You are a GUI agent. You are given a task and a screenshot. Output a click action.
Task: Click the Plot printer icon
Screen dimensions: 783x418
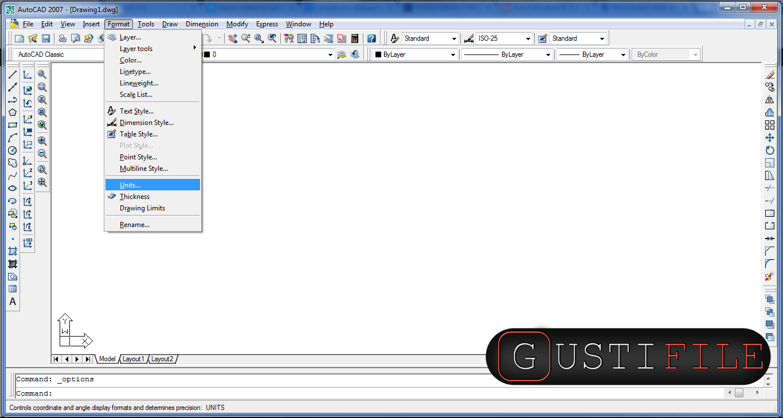tap(62, 38)
